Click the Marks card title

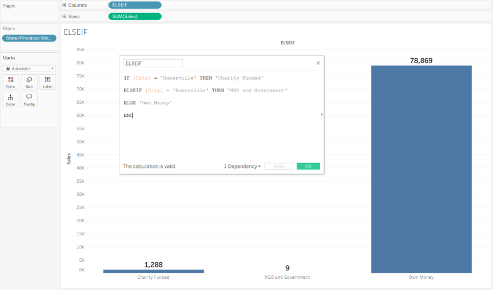pyautogui.click(x=9, y=58)
